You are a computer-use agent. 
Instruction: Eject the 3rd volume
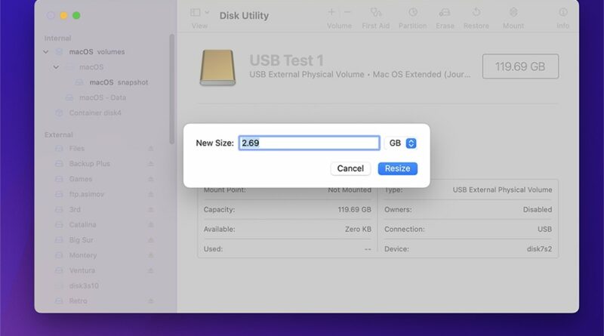point(151,210)
